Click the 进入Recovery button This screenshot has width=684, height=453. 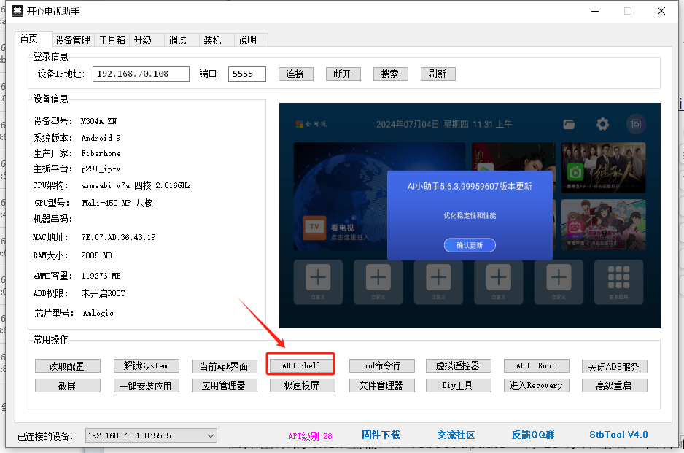click(x=537, y=385)
